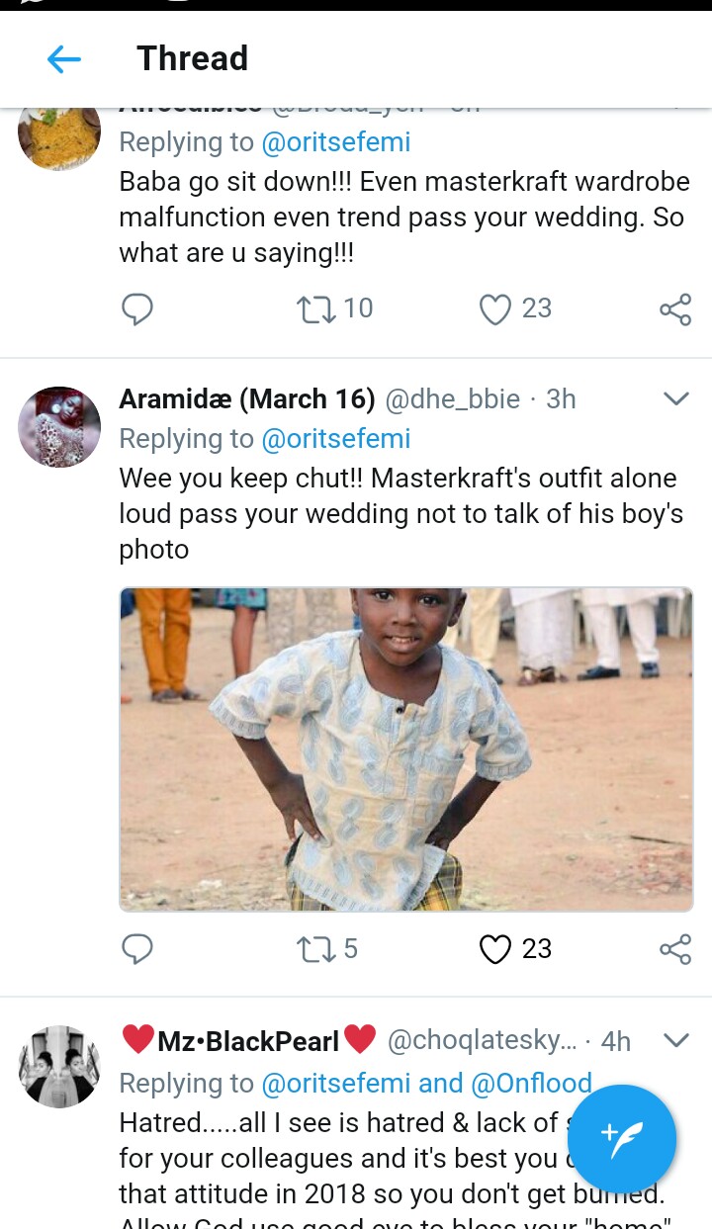Retweet the tweet with 10 retweets
The image size is (712, 1229).
(316, 309)
